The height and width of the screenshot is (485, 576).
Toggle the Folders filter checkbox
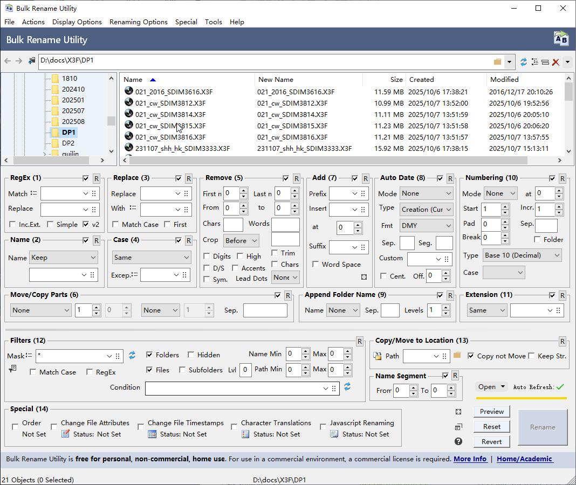coord(149,355)
